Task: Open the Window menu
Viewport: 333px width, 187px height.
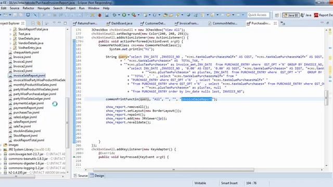Action: tap(94, 8)
